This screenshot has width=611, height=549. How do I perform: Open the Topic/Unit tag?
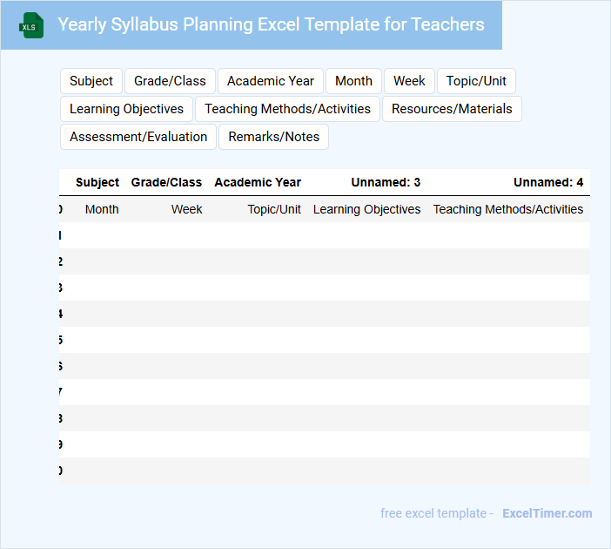coord(476,81)
